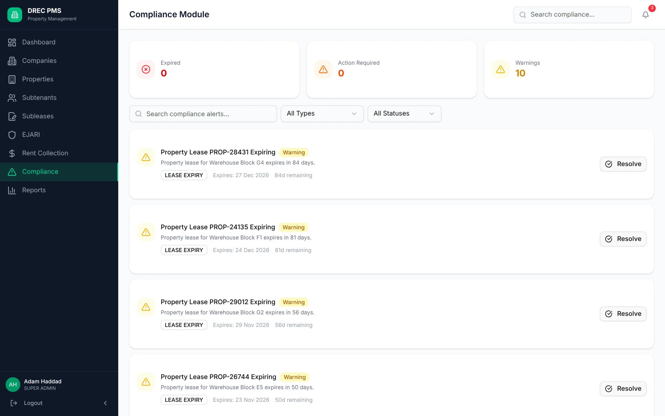This screenshot has height=416, width=665.
Task: Click the 'Adam Haddad' user name
Action: click(43, 381)
